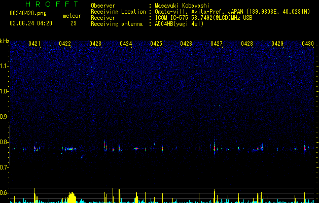Click the observer name Masayuki Kobayashi
The height and width of the screenshot is (203, 319).
click(x=182, y=6)
